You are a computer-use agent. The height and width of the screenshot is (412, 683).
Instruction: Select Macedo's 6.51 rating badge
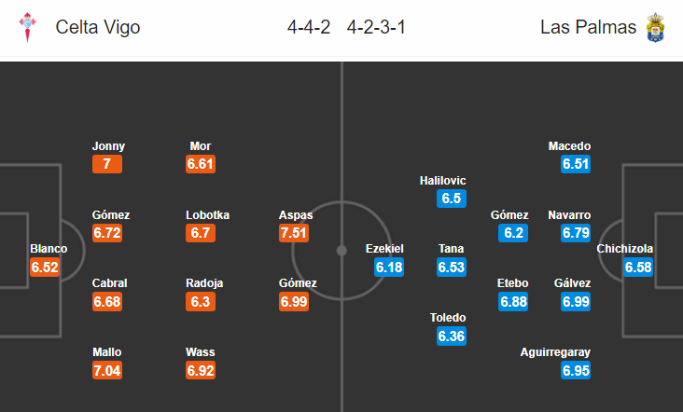pos(576,164)
